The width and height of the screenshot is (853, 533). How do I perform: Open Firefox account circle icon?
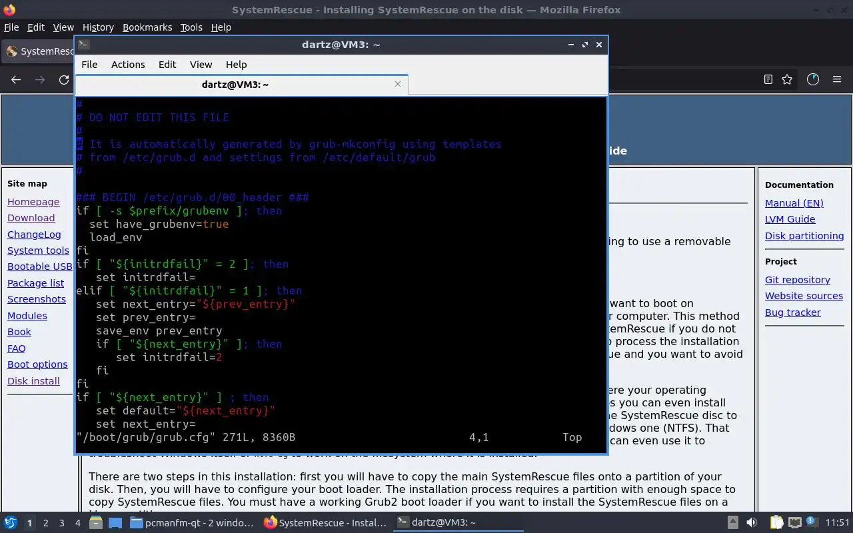pos(812,79)
